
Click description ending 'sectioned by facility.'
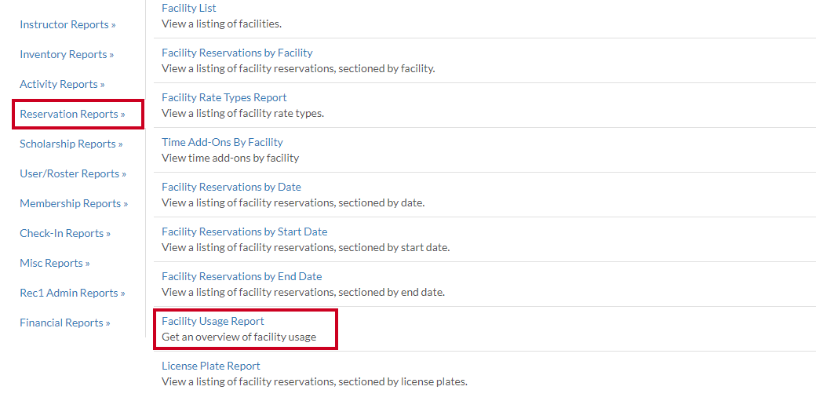pyautogui.click(x=298, y=68)
